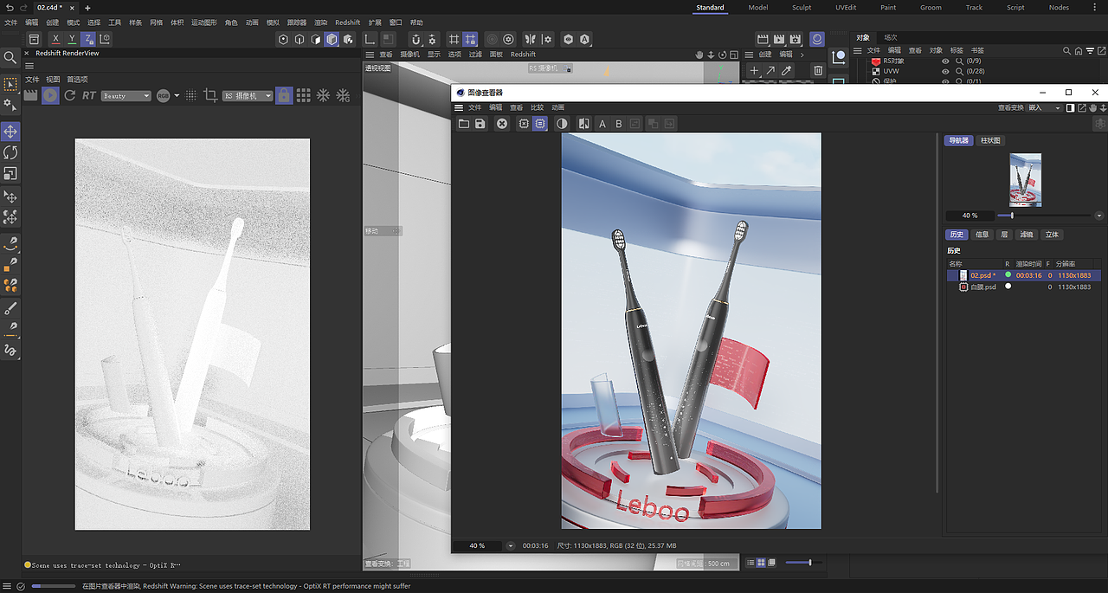
Task: Click the AB compare split icon
Action: [x=583, y=124]
